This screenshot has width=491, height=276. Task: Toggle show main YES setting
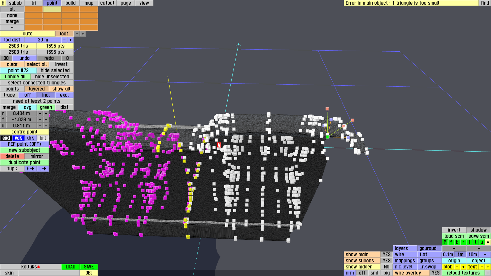[386, 255]
